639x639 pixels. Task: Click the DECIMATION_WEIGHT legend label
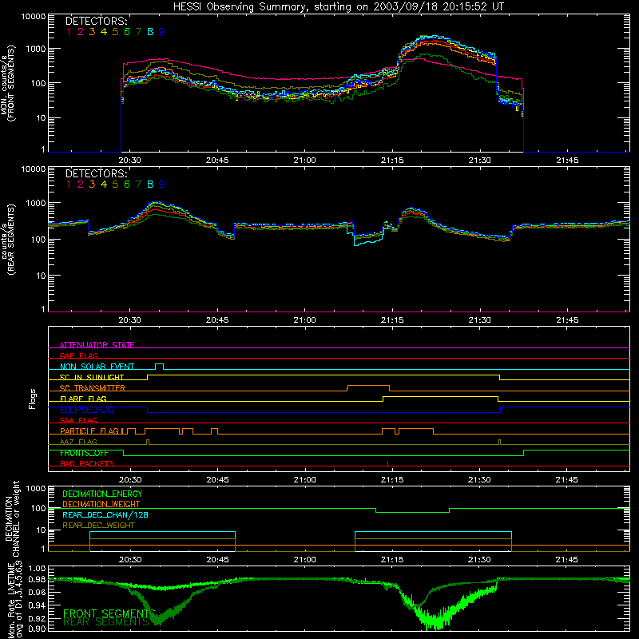(x=101, y=504)
